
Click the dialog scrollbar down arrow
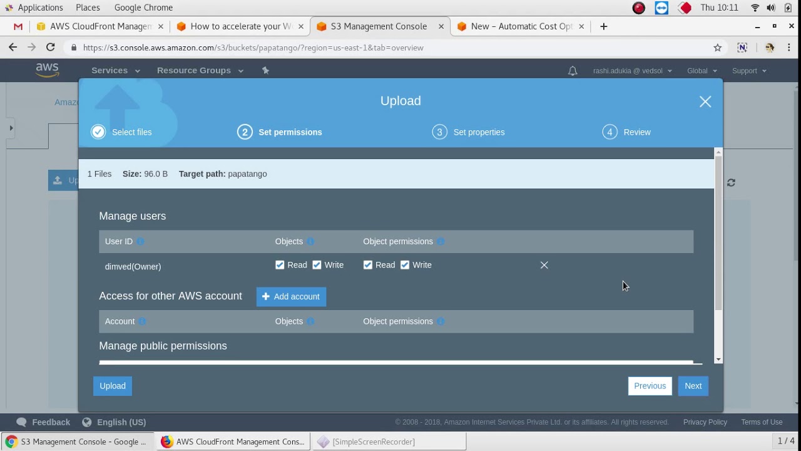point(718,360)
